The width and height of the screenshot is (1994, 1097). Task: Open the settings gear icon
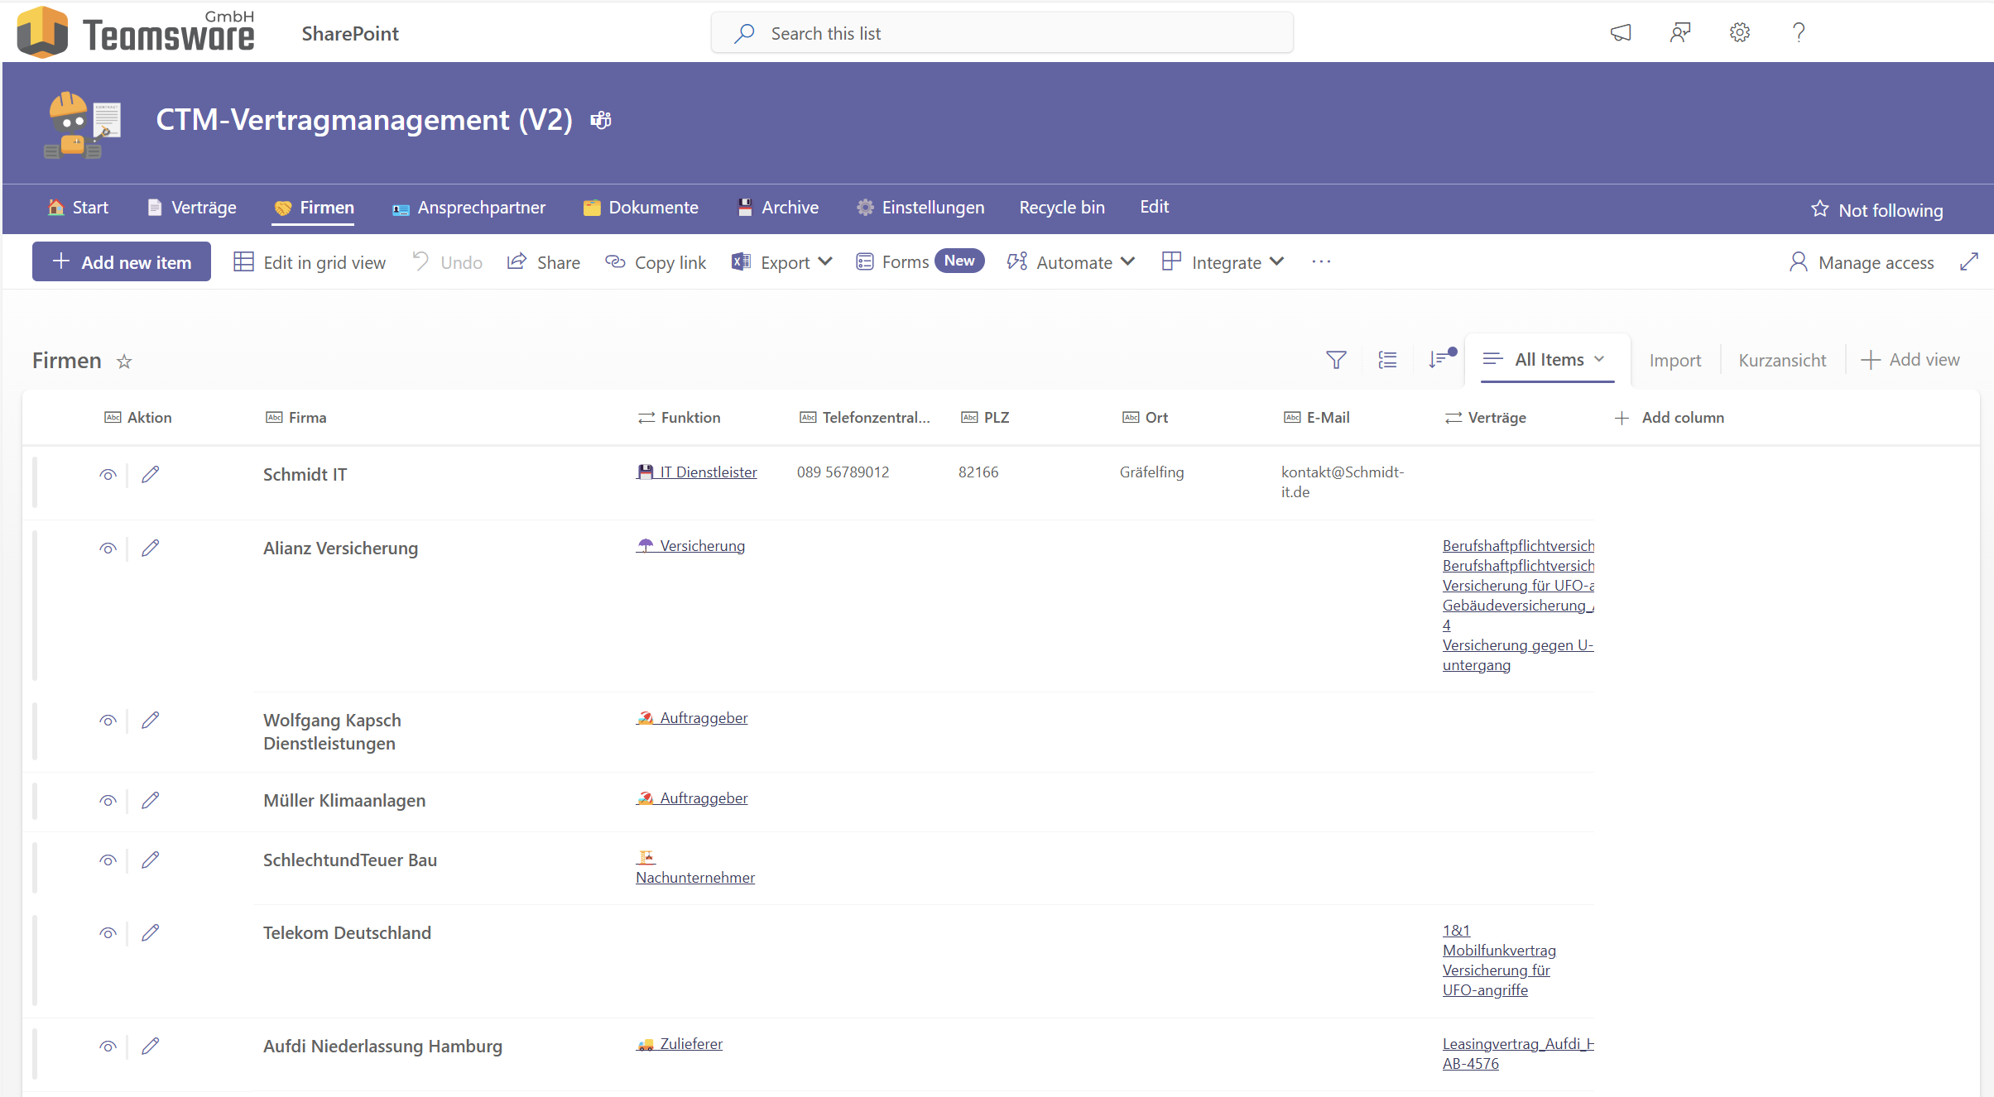pyautogui.click(x=1739, y=33)
